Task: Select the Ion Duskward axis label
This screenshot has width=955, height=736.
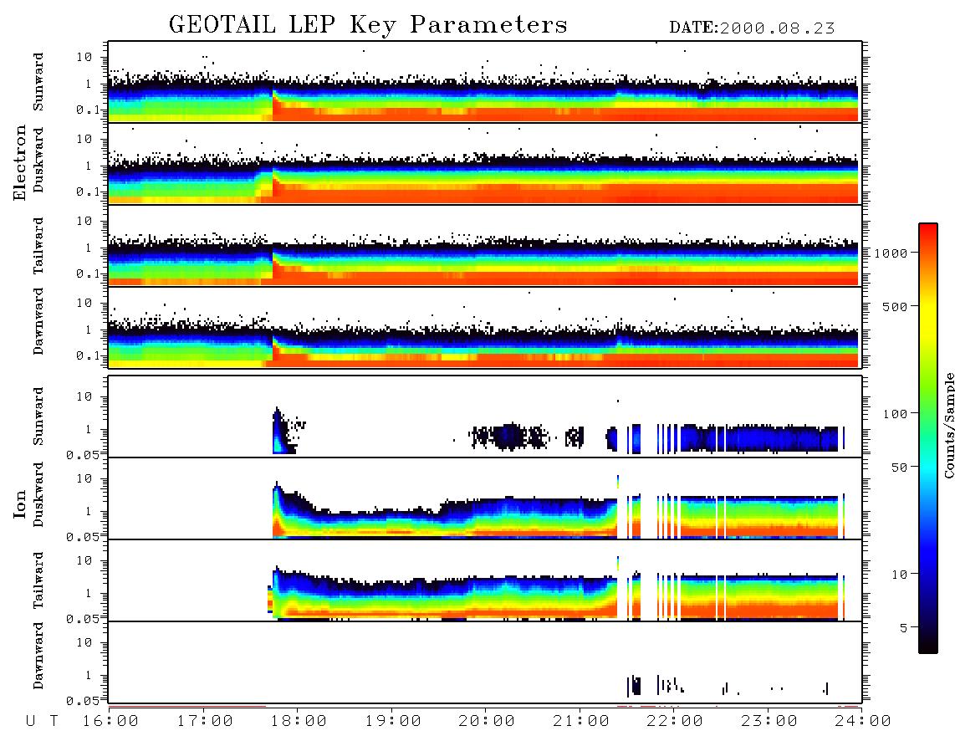Action: coord(38,494)
